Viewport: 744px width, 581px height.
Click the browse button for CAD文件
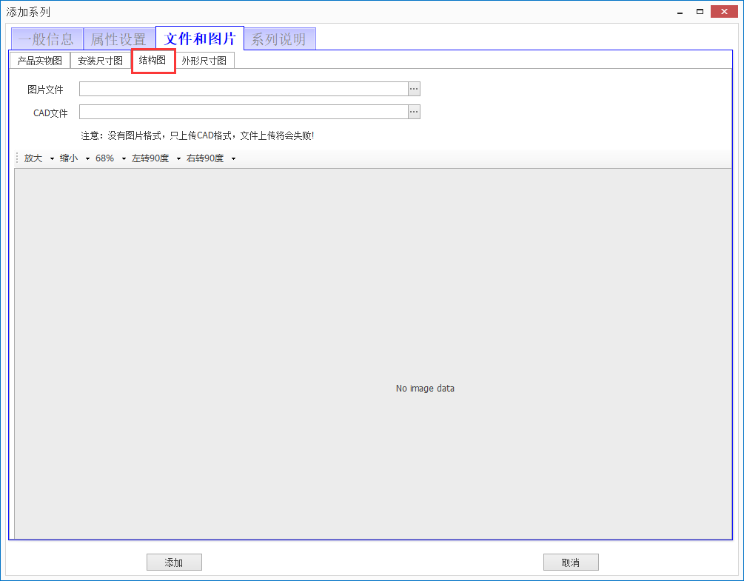coord(414,112)
